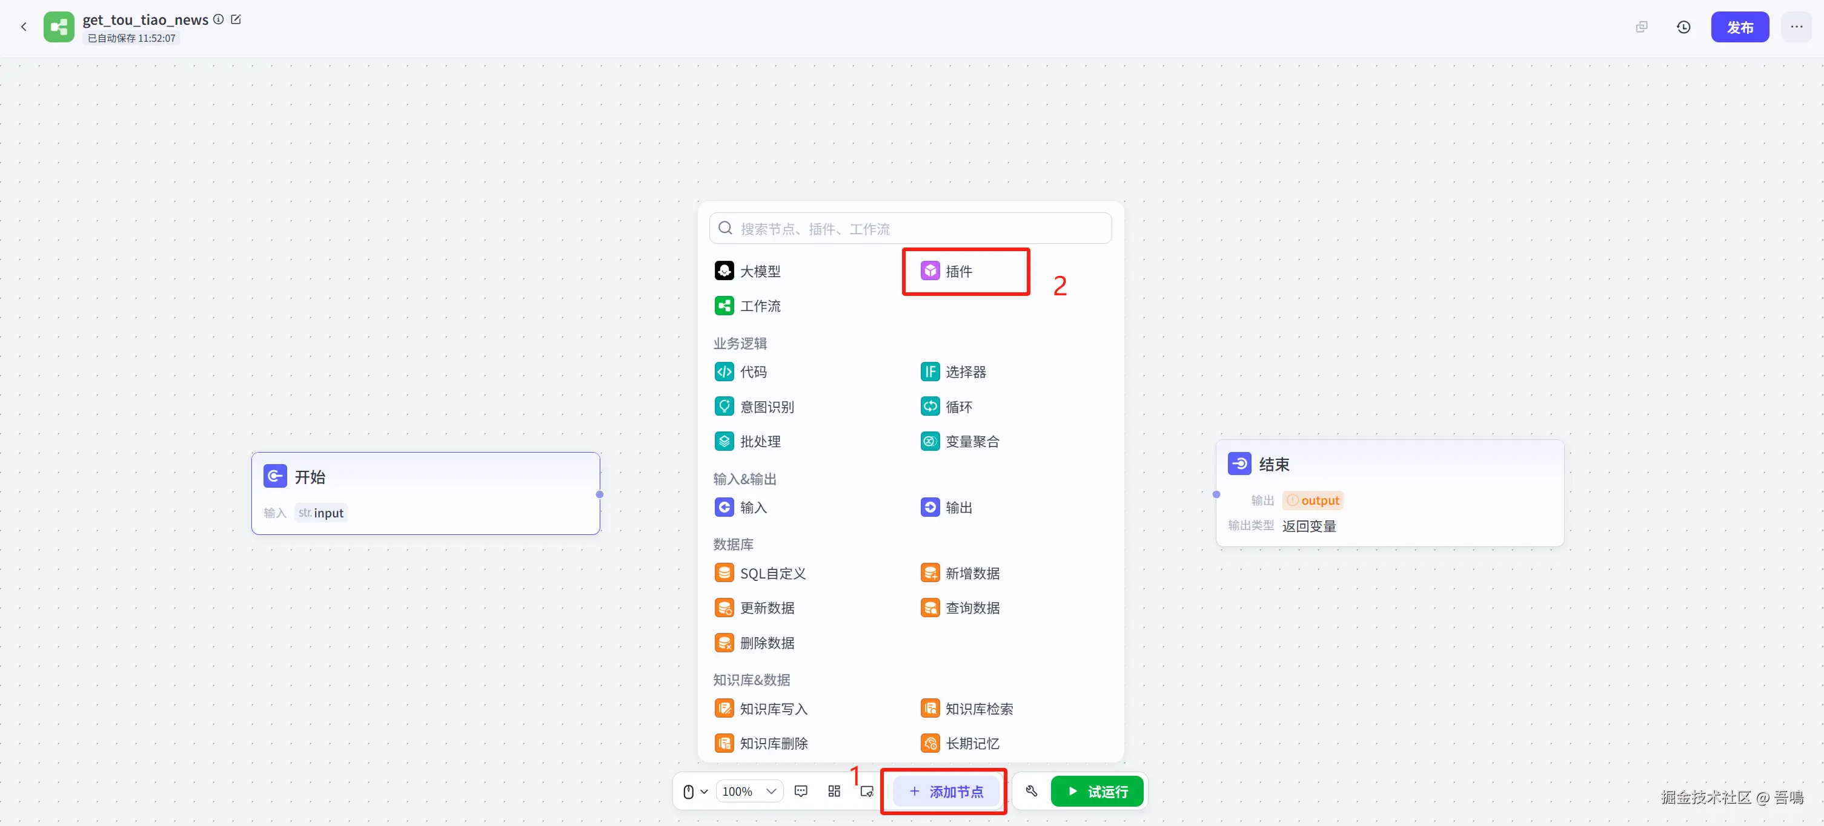
Task: Select the 插件 plugin node option
Action: pos(958,272)
